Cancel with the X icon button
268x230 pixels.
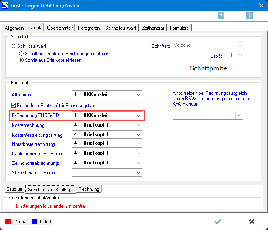(x=251, y=221)
